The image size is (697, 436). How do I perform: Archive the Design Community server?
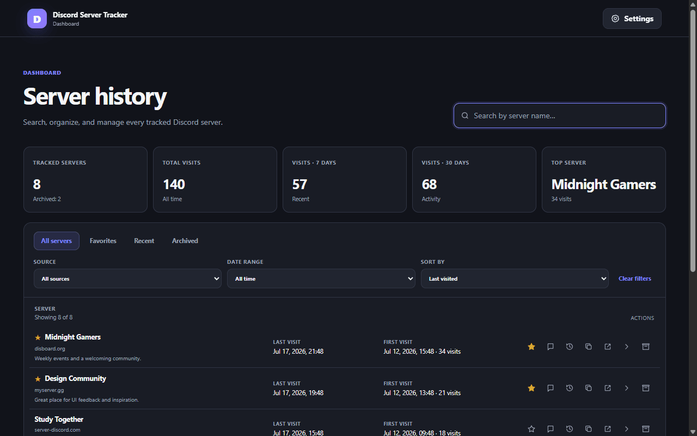click(x=646, y=388)
